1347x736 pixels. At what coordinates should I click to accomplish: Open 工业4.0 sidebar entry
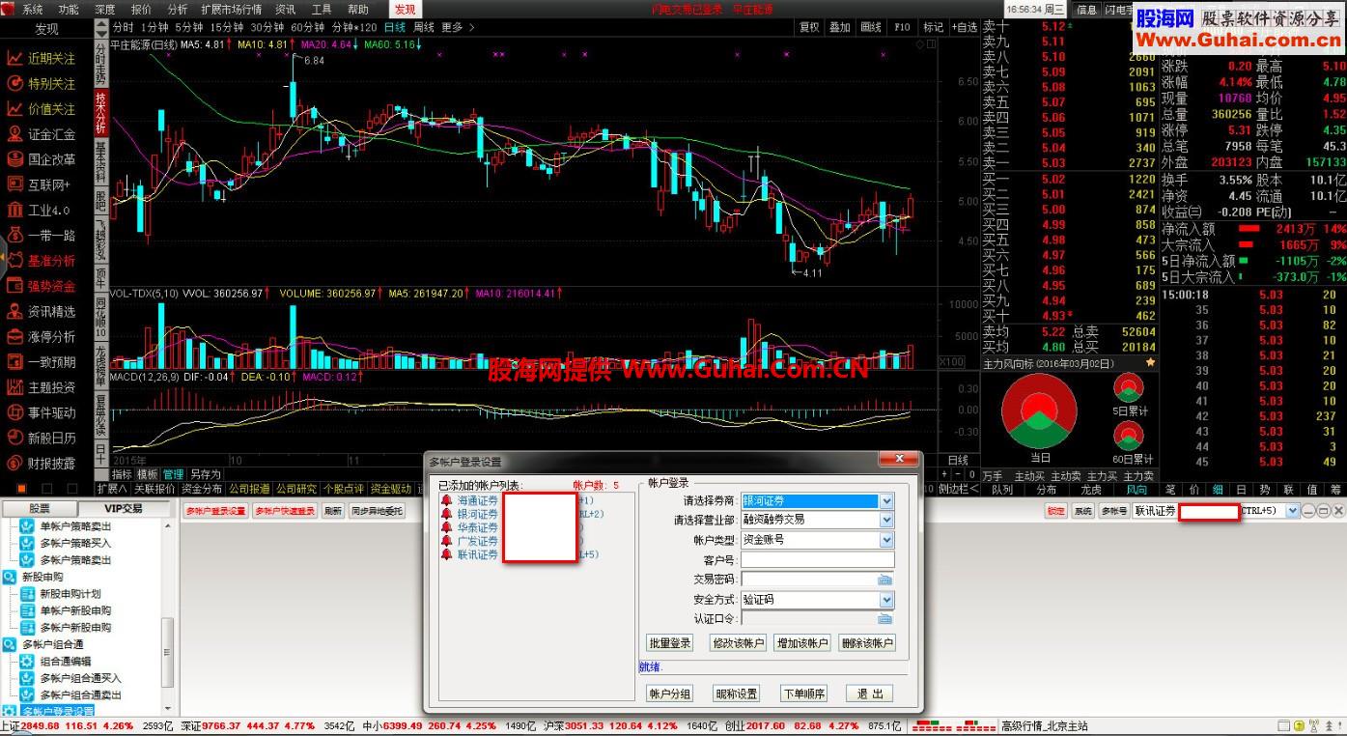click(x=41, y=210)
